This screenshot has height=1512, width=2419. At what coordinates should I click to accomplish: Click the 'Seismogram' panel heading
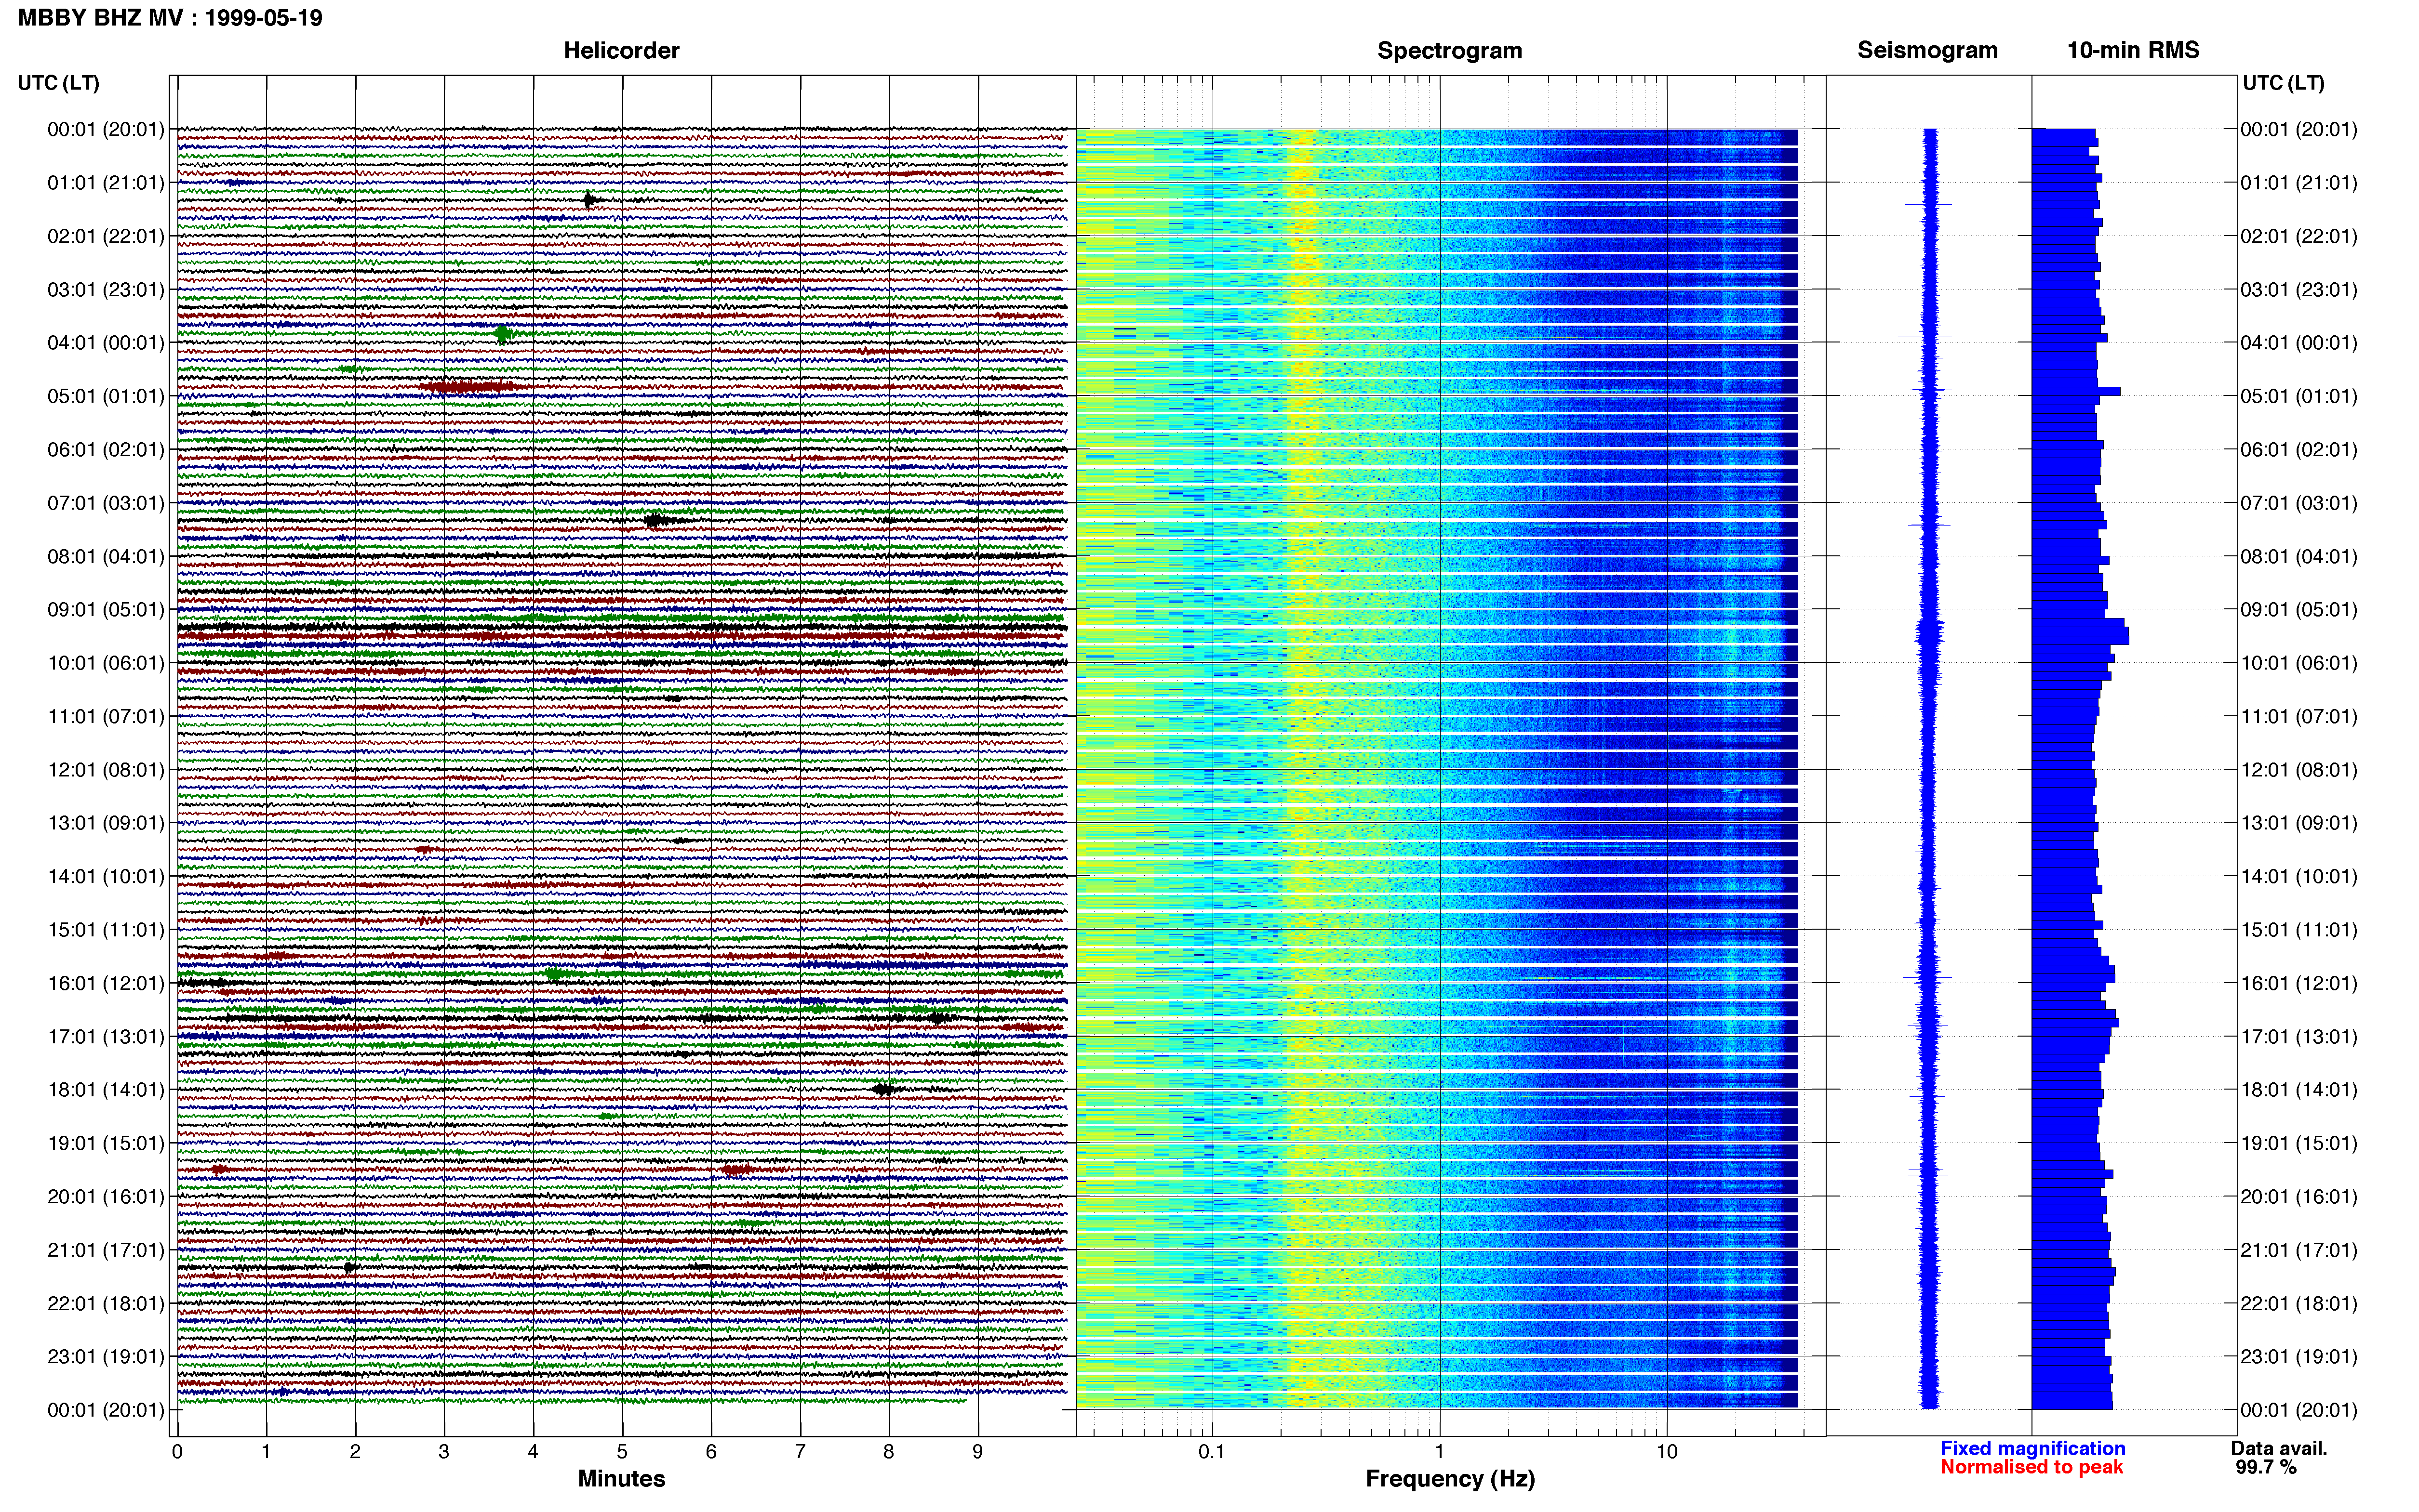(x=1927, y=50)
